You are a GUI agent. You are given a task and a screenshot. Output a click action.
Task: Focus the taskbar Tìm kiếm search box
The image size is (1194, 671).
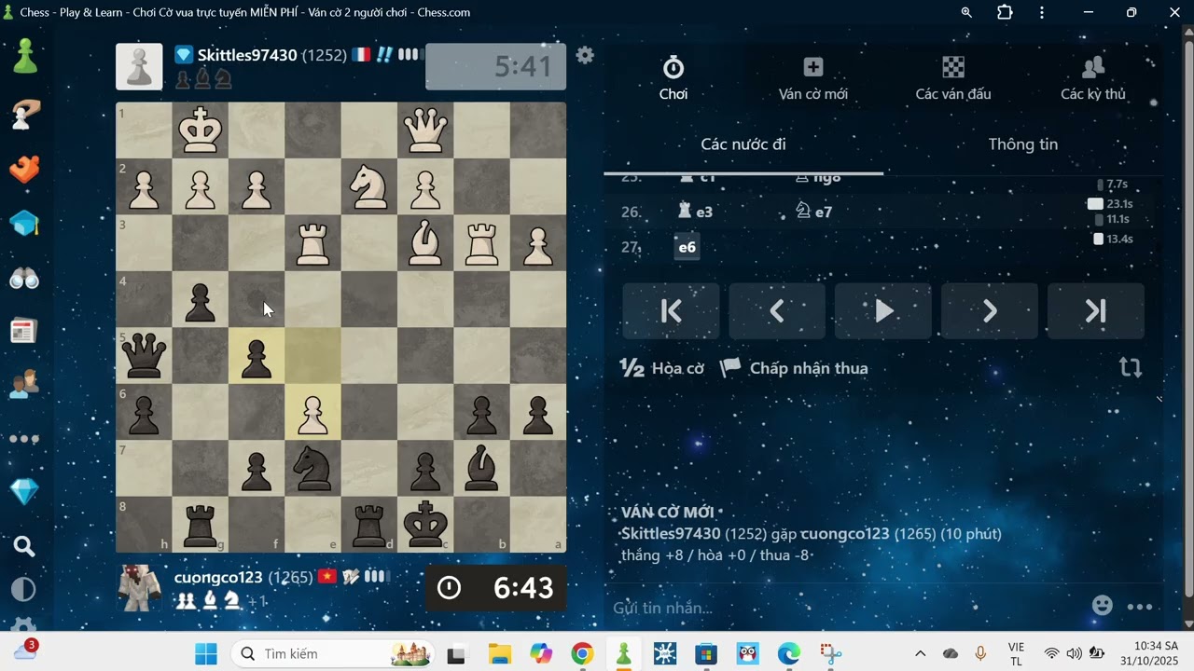(x=334, y=653)
